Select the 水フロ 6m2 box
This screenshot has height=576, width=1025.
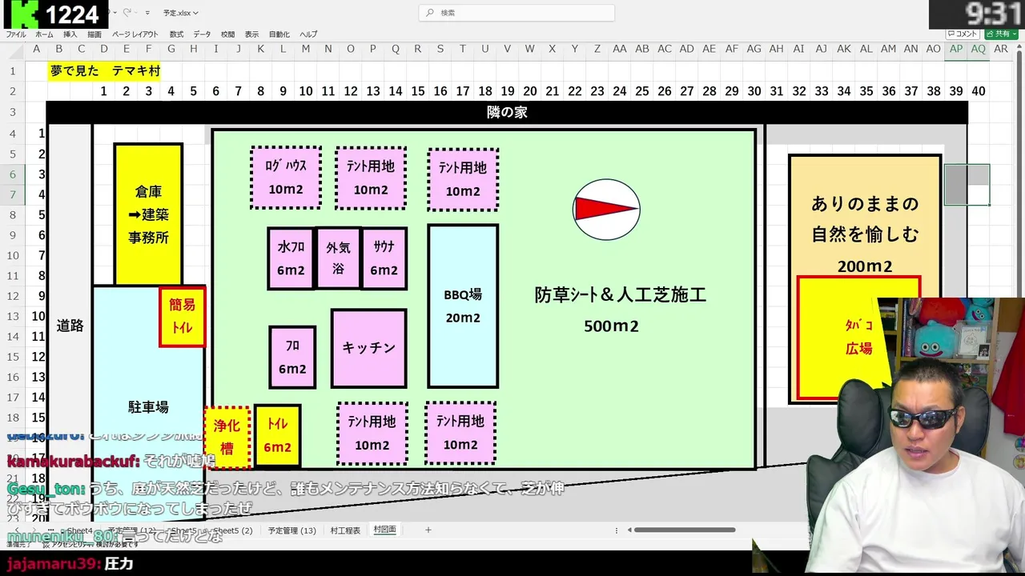point(291,258)
